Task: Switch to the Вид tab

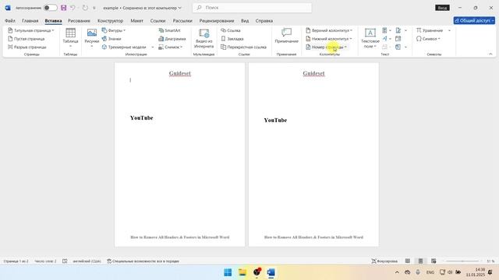Action: (245, 21)
